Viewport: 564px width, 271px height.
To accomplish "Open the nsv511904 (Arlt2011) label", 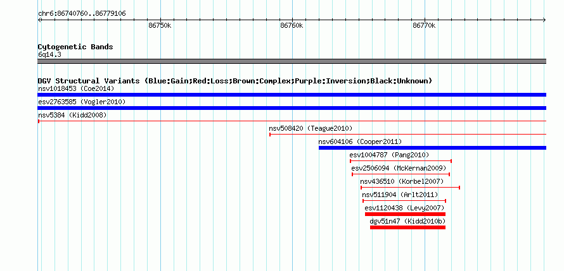I will 400,195.
